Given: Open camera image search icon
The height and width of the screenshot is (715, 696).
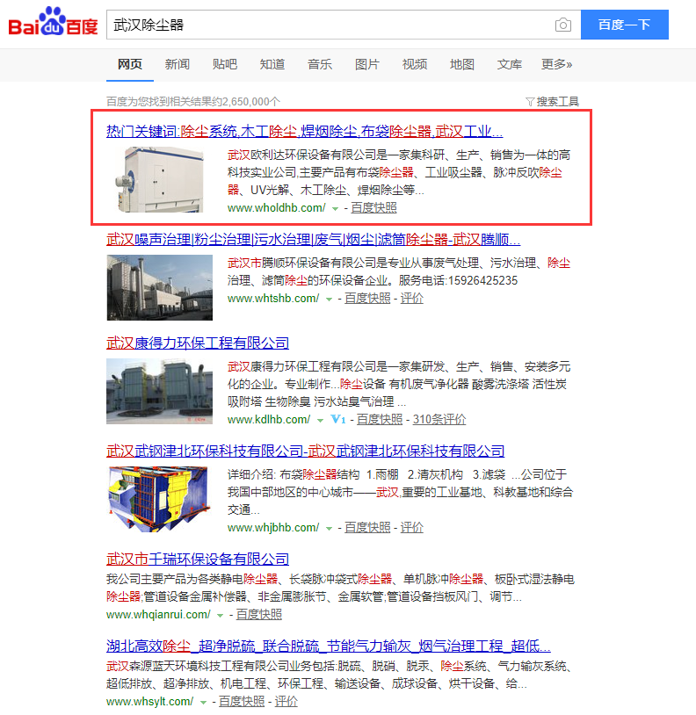Looking at the screenshot, I should [563, 25].
